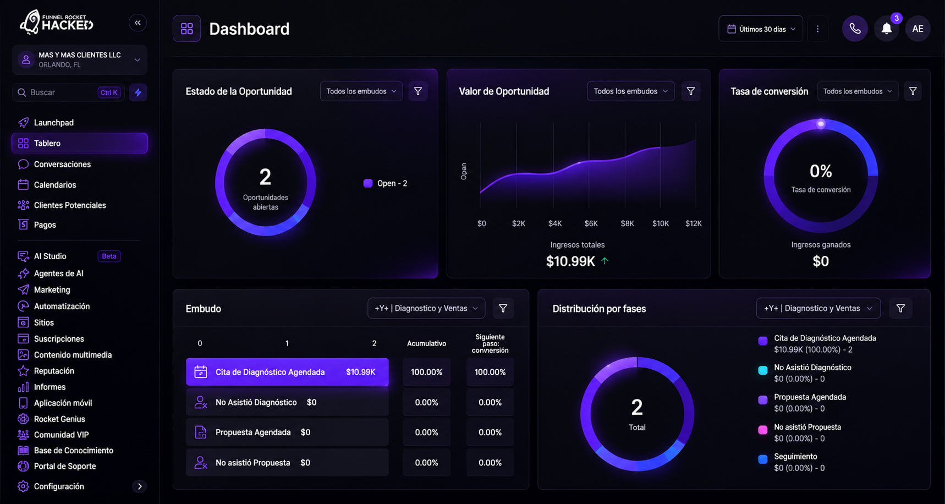Click the Open - 2 legend color swatch
The image size is (945, 504).
click(x=368, y=183)
